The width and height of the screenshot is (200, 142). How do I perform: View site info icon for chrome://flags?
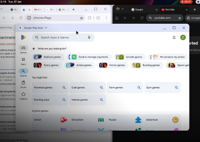pos(29,18)
